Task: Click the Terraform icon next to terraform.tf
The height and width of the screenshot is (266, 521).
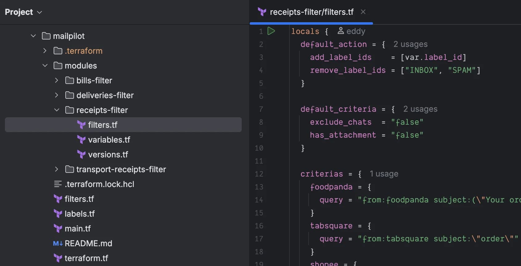Action: (58, 258)
